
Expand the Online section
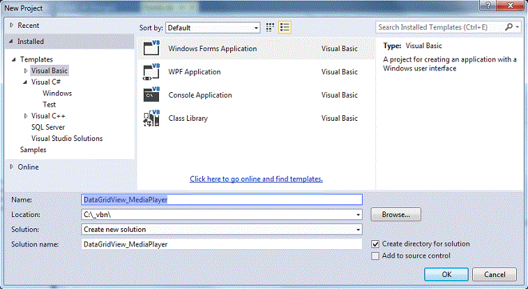12,167
